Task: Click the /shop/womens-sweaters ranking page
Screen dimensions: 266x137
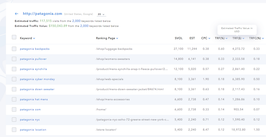Action: [113, 59]
